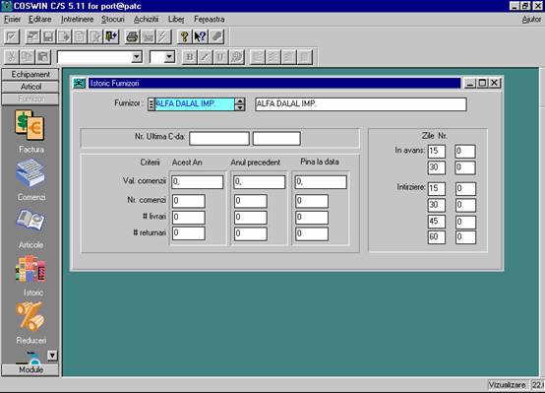Click the Cut scissors icon

click(12, 57)
